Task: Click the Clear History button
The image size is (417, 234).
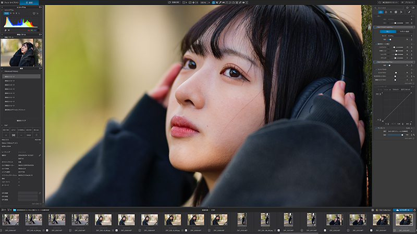Action: (x=21, y=121)
